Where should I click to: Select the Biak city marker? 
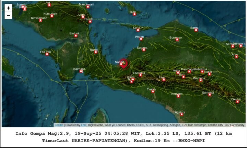pos(134,14)
